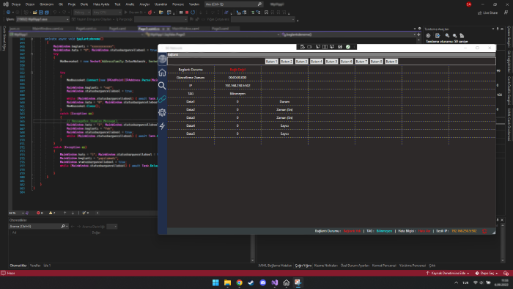Switch to the Kesme Noktaları tab
513x289 pixels.
(326, 266)
